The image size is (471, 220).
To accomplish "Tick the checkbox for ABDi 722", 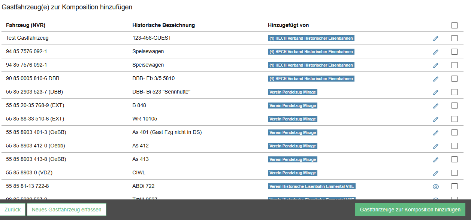I will pyautogui.click(x=455, y=186).
